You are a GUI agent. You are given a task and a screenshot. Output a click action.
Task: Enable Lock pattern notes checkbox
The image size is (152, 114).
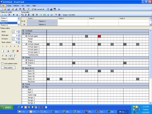point(2,64)
